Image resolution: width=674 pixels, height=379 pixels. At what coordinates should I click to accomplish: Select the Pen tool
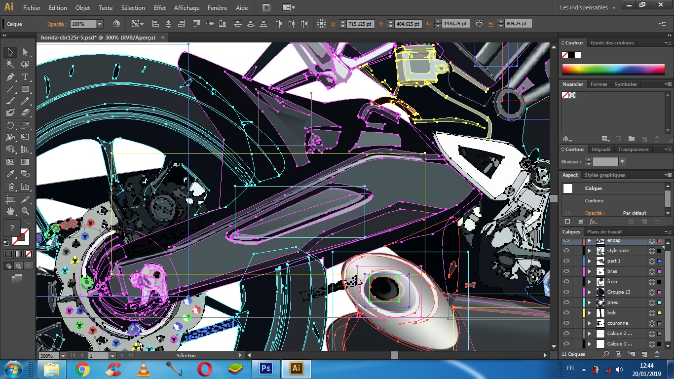click(10, 77)
